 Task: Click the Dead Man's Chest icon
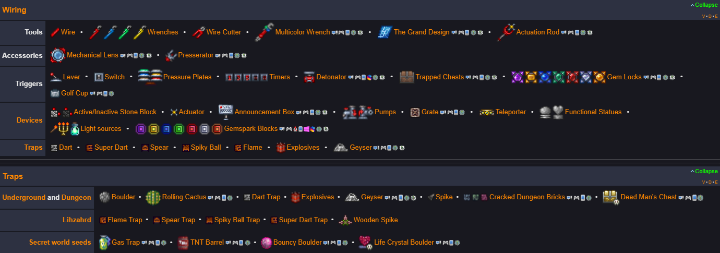pos(610,197)
